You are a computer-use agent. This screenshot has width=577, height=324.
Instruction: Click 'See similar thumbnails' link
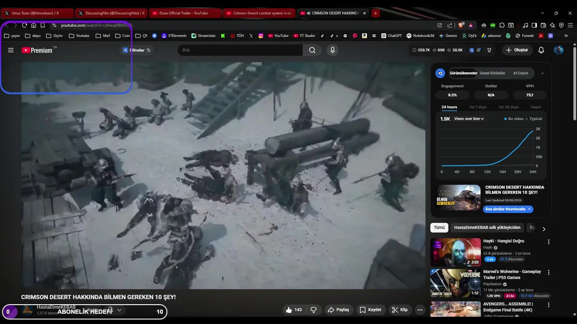[508, 209]
